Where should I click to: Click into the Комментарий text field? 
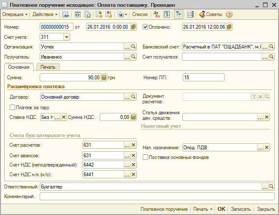[157, 196]
